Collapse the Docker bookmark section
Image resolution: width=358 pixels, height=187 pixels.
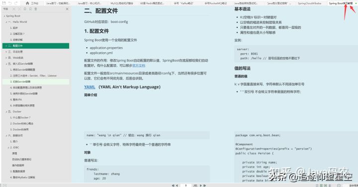[6, 111]
